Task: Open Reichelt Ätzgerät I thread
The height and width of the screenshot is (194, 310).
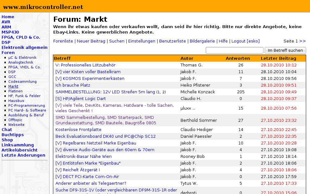Action: [x=78, y=170]
